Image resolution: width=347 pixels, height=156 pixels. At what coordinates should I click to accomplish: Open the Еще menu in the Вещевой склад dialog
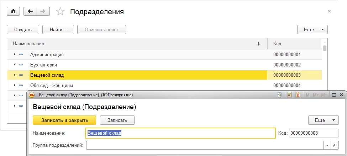pos(323,120)
